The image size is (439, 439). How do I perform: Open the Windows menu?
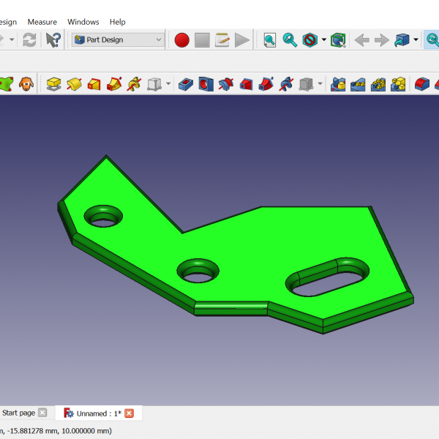(x=83, y=22)
